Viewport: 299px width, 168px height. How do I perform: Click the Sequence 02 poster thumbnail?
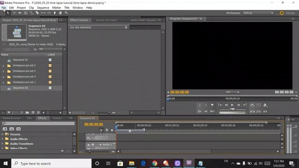point(17,32)
